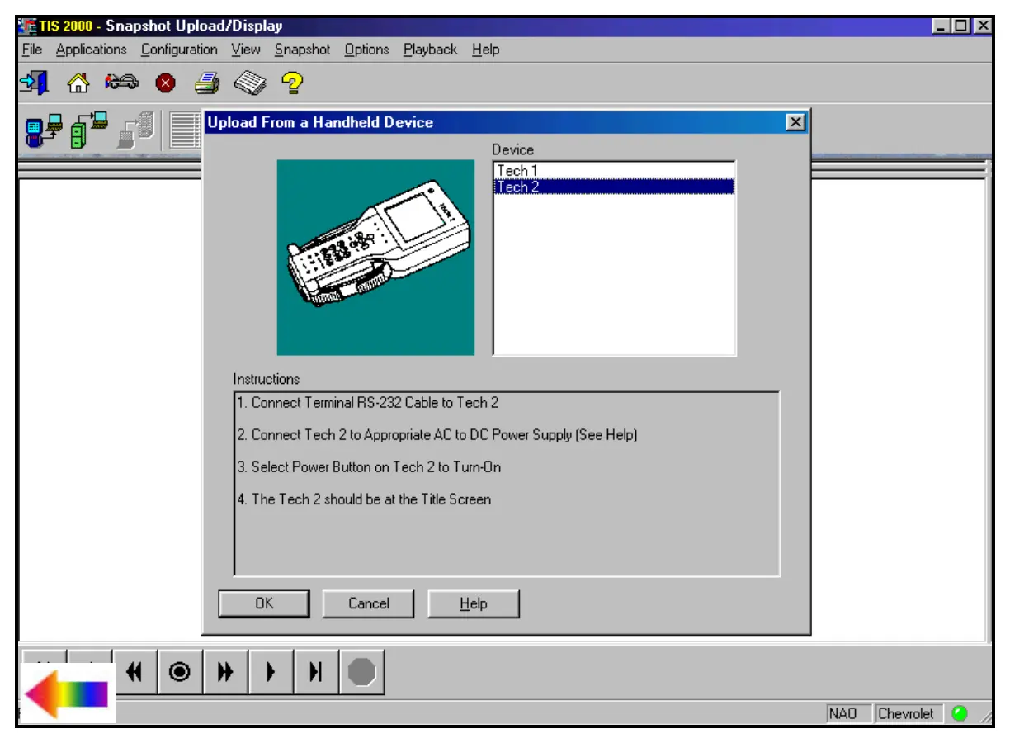This screenshot has height=743, width=1010.
Task: Select Tech 2 in Device list
Action: (614, 187)
